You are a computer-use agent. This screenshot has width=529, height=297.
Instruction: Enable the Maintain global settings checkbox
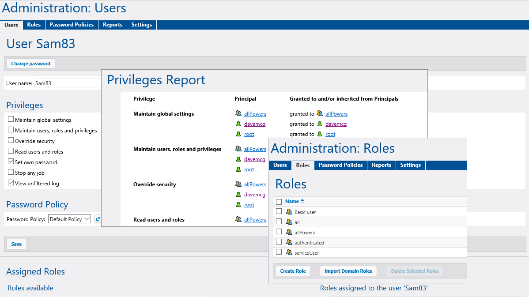[11, 119]
